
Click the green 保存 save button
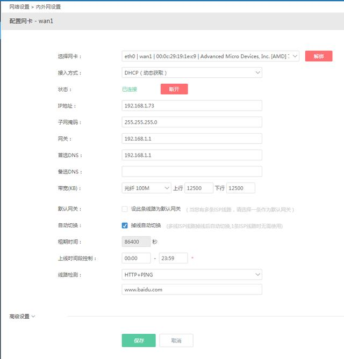pos(139,341)
